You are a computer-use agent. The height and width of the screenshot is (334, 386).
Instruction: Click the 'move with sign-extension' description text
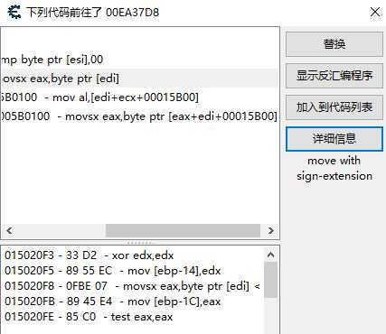coord(334,168)
